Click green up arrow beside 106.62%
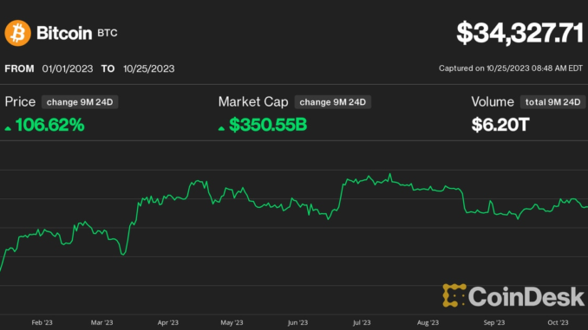Viewport: 588px width, 330px height. 8,128
